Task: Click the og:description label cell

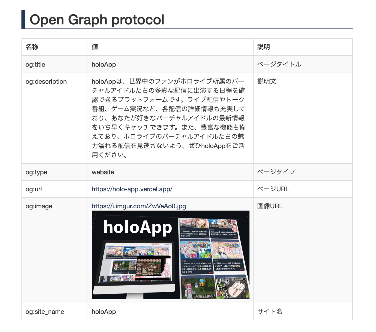Action: click(46, 82)
